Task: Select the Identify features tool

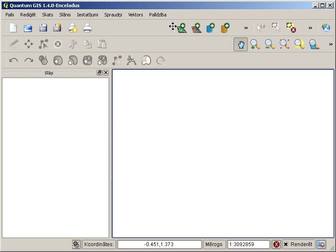Action: click(261, 28)
